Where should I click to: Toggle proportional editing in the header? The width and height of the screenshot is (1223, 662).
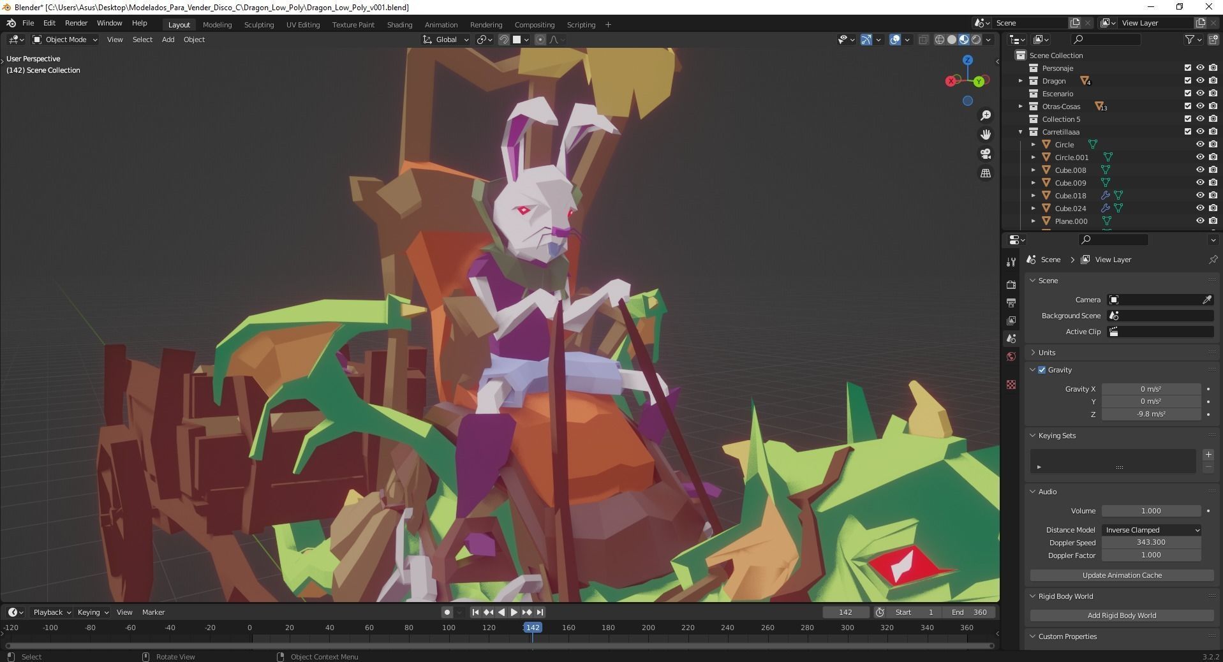[540, 40]
